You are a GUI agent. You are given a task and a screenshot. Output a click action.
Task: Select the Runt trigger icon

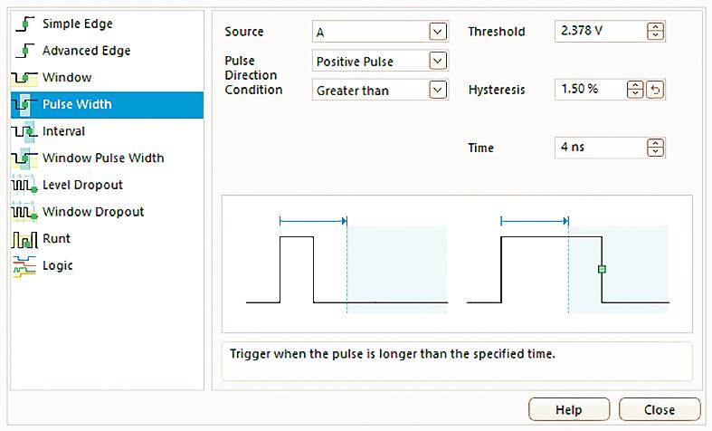(24, 239)
